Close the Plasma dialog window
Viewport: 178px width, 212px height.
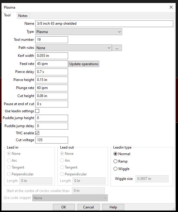click(171, 7)
